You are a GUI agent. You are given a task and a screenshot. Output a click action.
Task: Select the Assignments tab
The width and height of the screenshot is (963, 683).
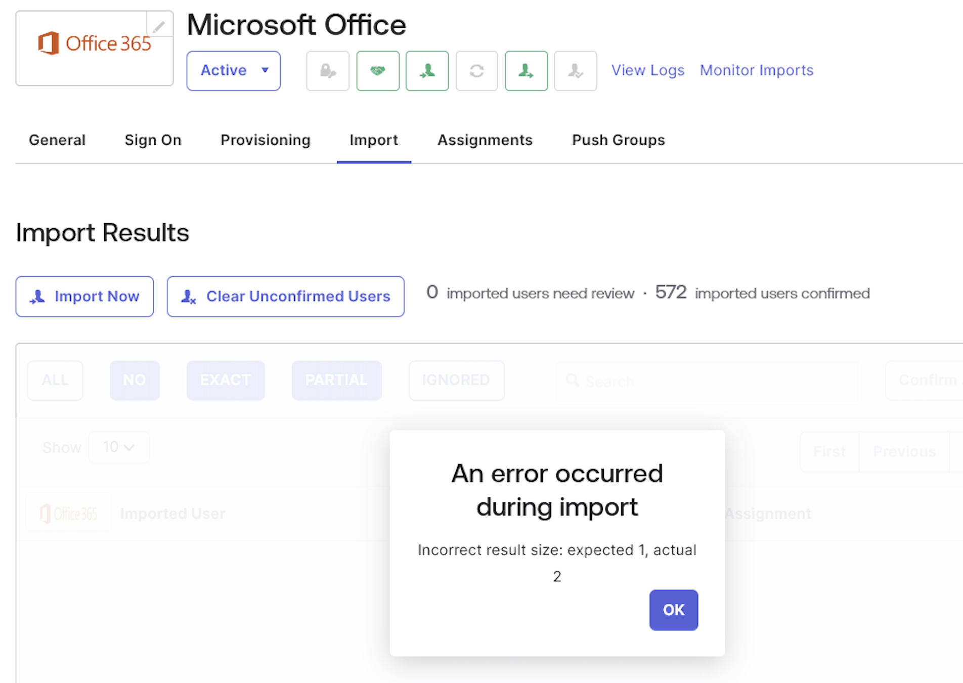tap(485, 140)
